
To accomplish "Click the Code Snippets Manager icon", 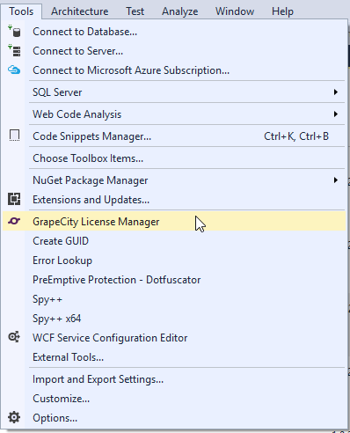I will click(14, 136).
